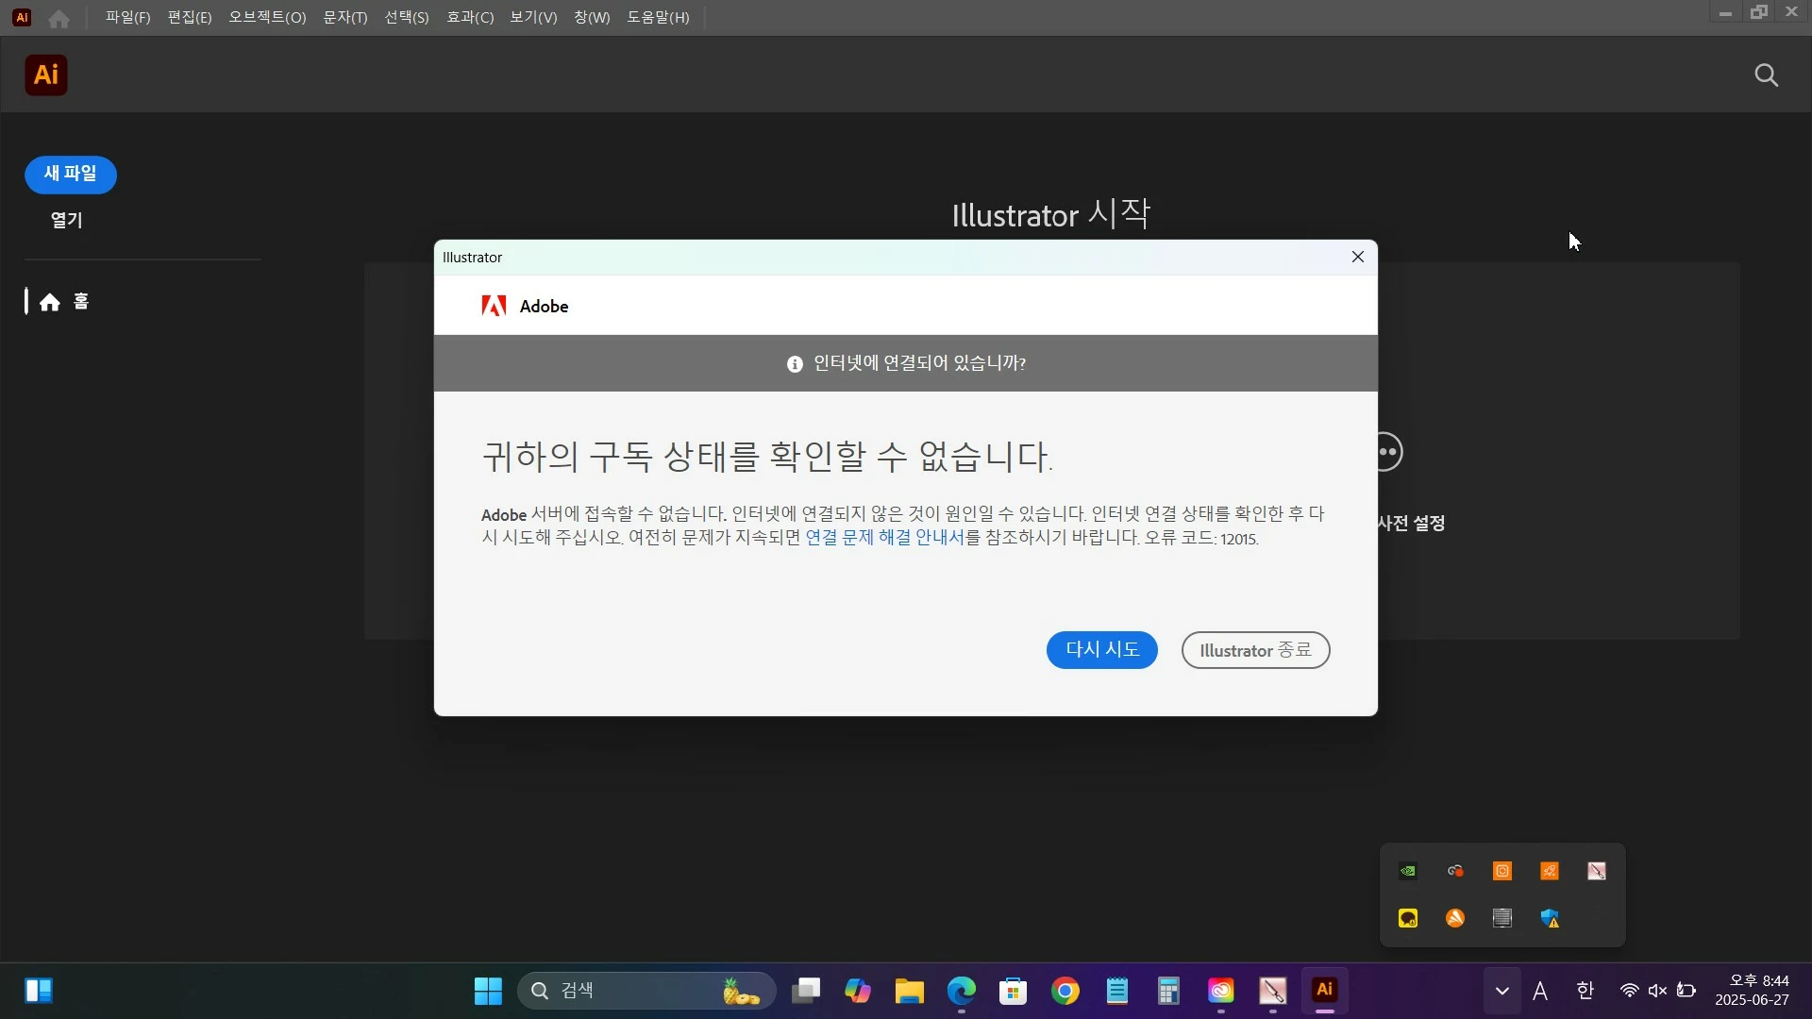Open the 파일(F) menu
This screenshot has width=1812, height=1019.
(127, 18)
